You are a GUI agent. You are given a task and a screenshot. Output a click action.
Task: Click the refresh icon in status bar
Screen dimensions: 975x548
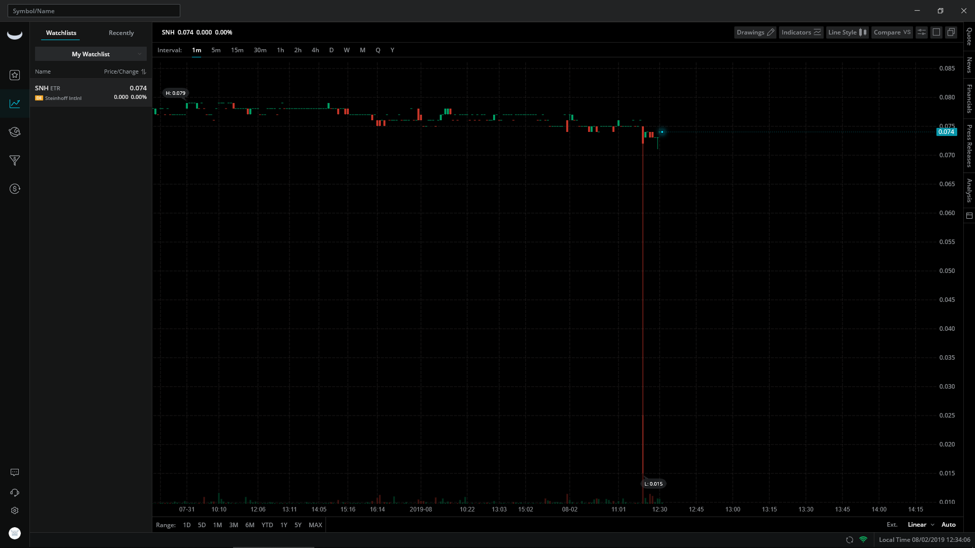(850, 540)
